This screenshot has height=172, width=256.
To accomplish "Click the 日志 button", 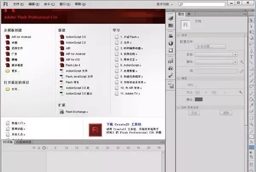I will [x=194, y=113].
